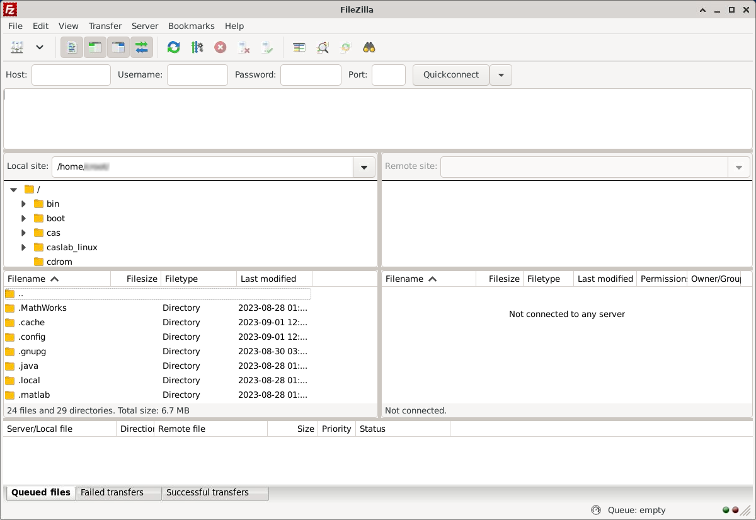Click the Quickconnect button

click(451, 74)
